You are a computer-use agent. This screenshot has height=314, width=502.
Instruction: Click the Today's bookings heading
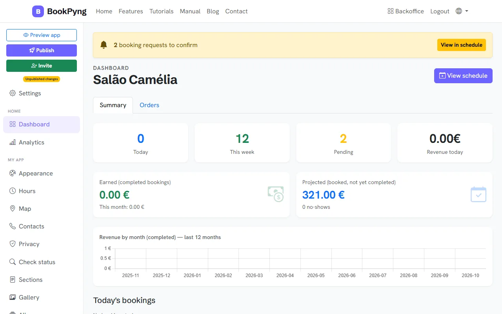(124, 300)
